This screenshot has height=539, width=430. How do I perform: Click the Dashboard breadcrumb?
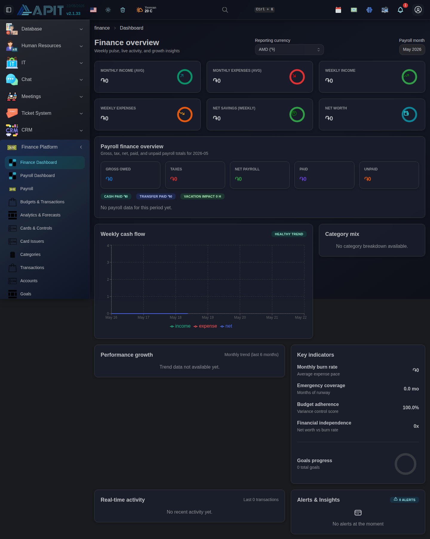click(132, 28)
